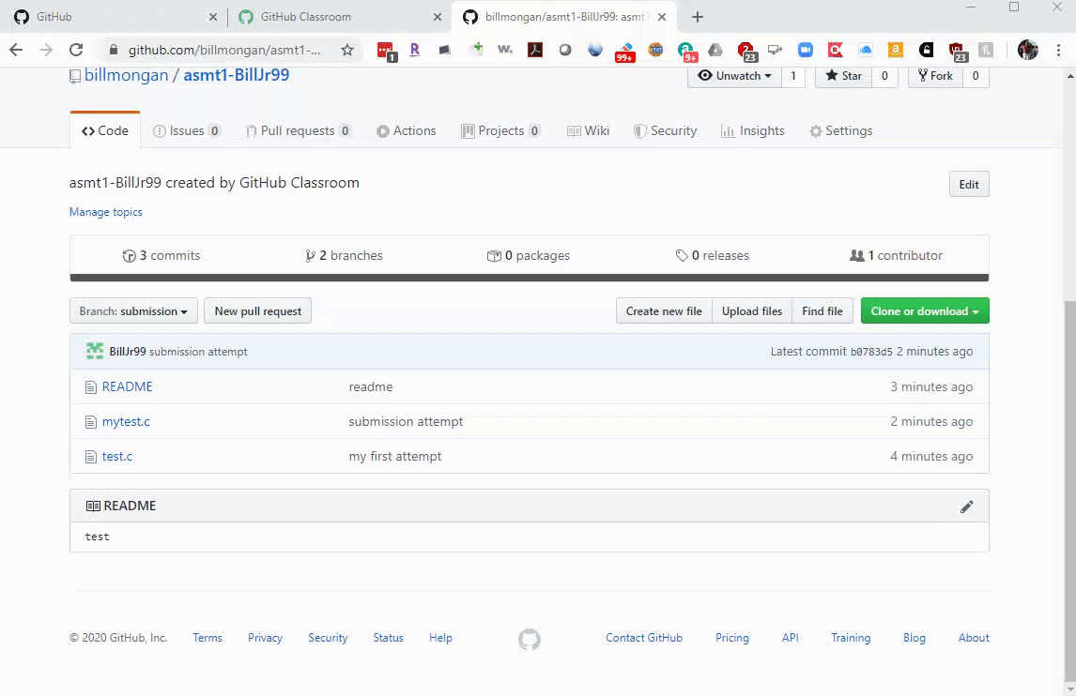1076x696 pixels.
Task: Open latest commit b0783d5
Action: [x=871, y=352]
